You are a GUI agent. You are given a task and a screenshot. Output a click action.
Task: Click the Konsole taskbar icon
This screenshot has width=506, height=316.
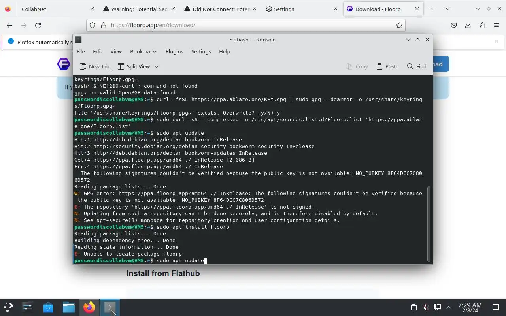(x=110, y=307)
